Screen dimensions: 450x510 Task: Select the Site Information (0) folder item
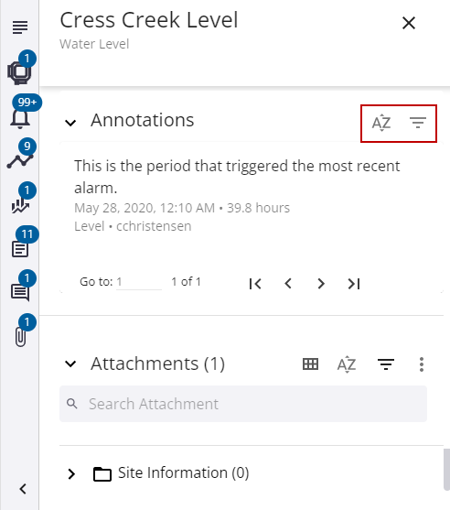click(171, 473)
